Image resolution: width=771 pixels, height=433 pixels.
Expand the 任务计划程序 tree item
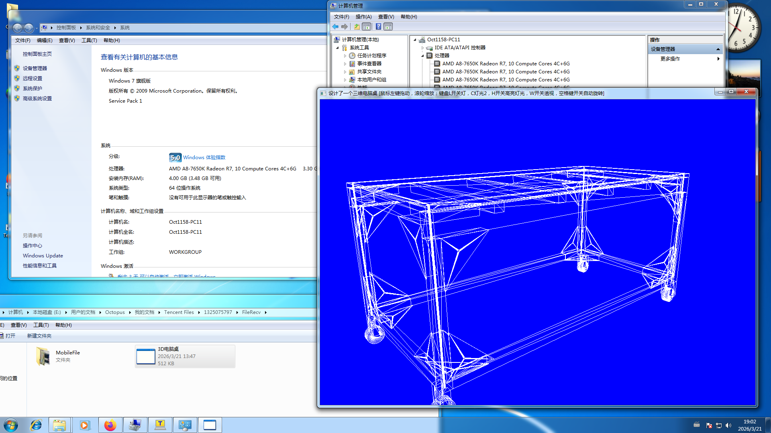[345, 56]
